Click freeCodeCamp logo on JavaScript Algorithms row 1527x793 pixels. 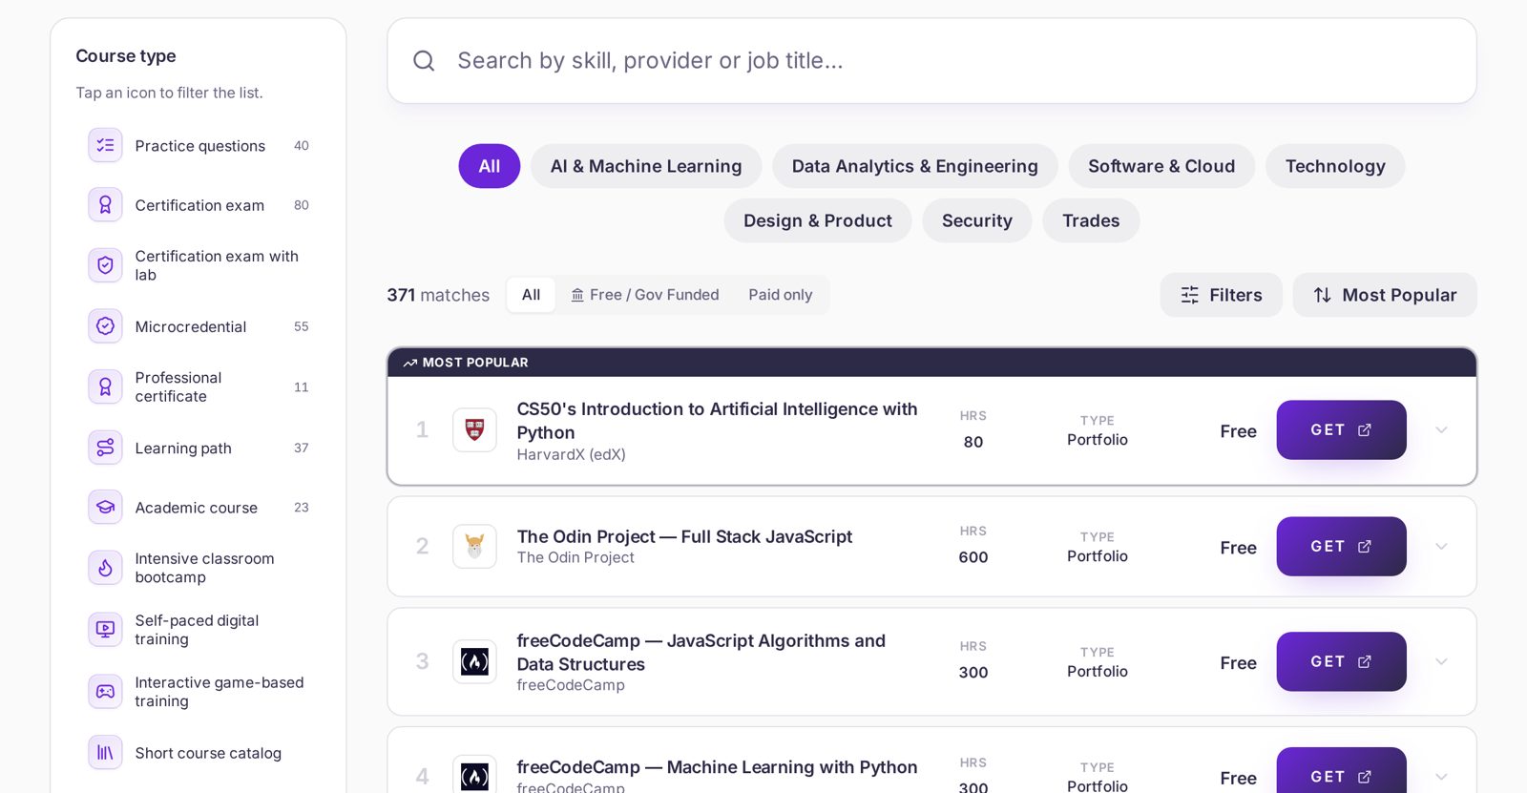[x=474, y=661]
